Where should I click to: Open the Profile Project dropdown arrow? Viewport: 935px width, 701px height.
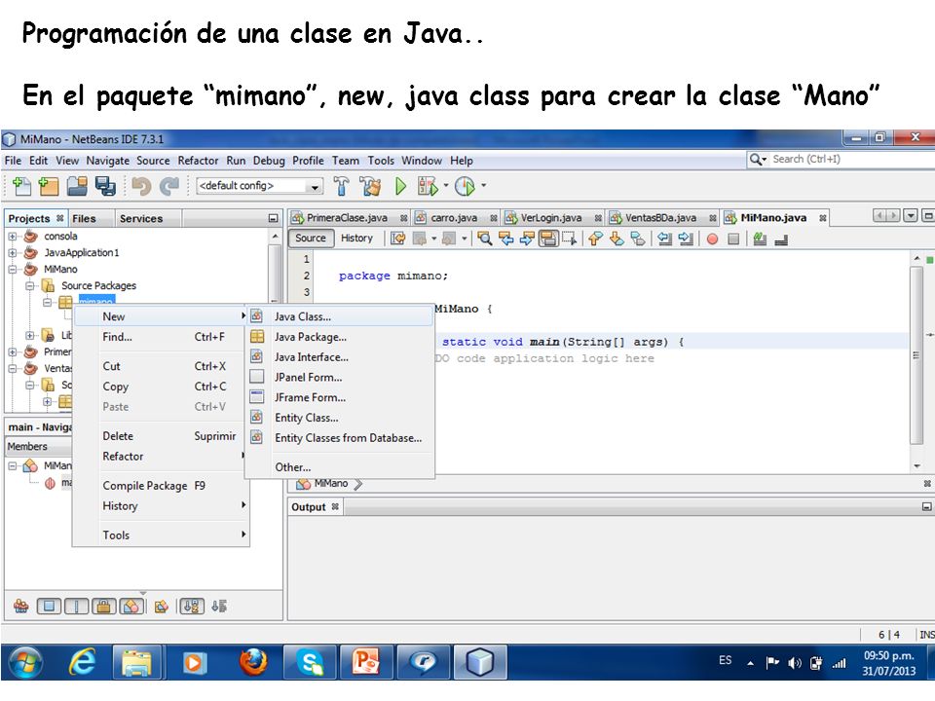[x=484, y=186]
